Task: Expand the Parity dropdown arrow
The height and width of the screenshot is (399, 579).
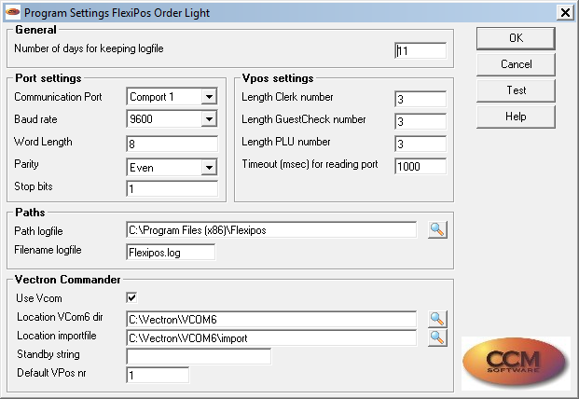Action: coord(209,168)
